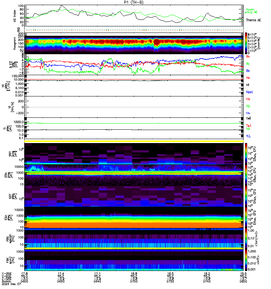Click the "0740" time axis tick label
Viewport: 271px width, 289px height.
207,281
